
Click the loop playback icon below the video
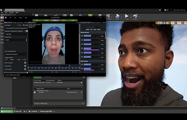[59, 66]
